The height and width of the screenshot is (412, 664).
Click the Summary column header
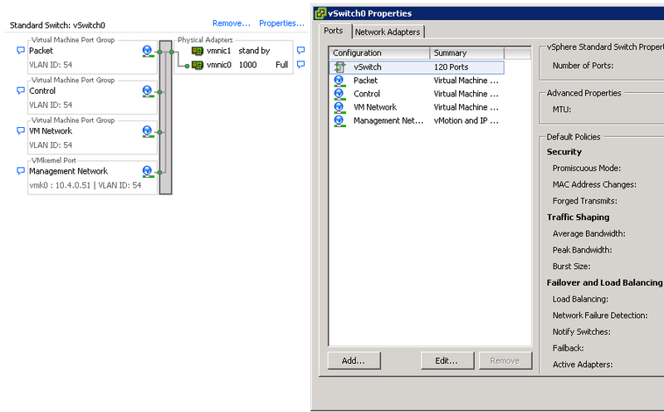[467, 53]
